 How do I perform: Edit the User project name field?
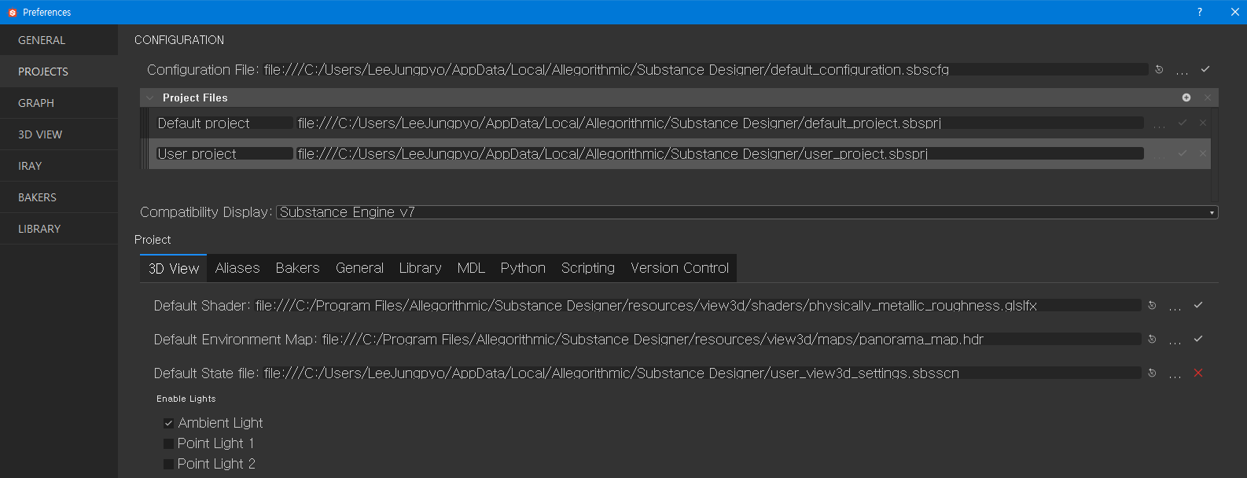(225, 153)
